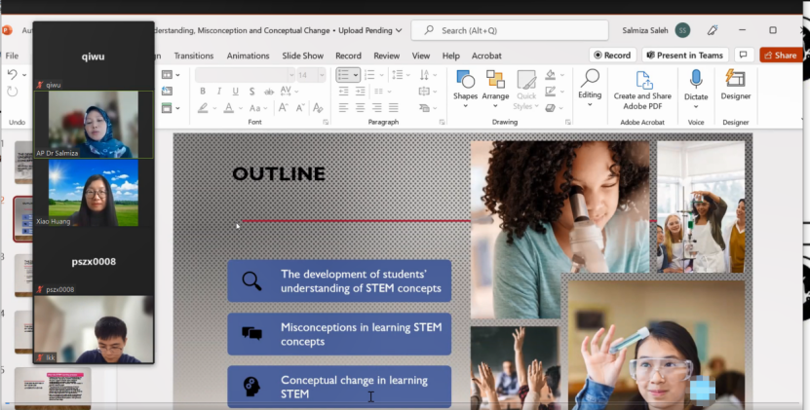Open the Slide Show tab

[302, 56]
